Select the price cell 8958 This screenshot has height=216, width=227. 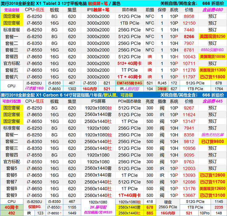pyautogui.click(x=189, y=16)
